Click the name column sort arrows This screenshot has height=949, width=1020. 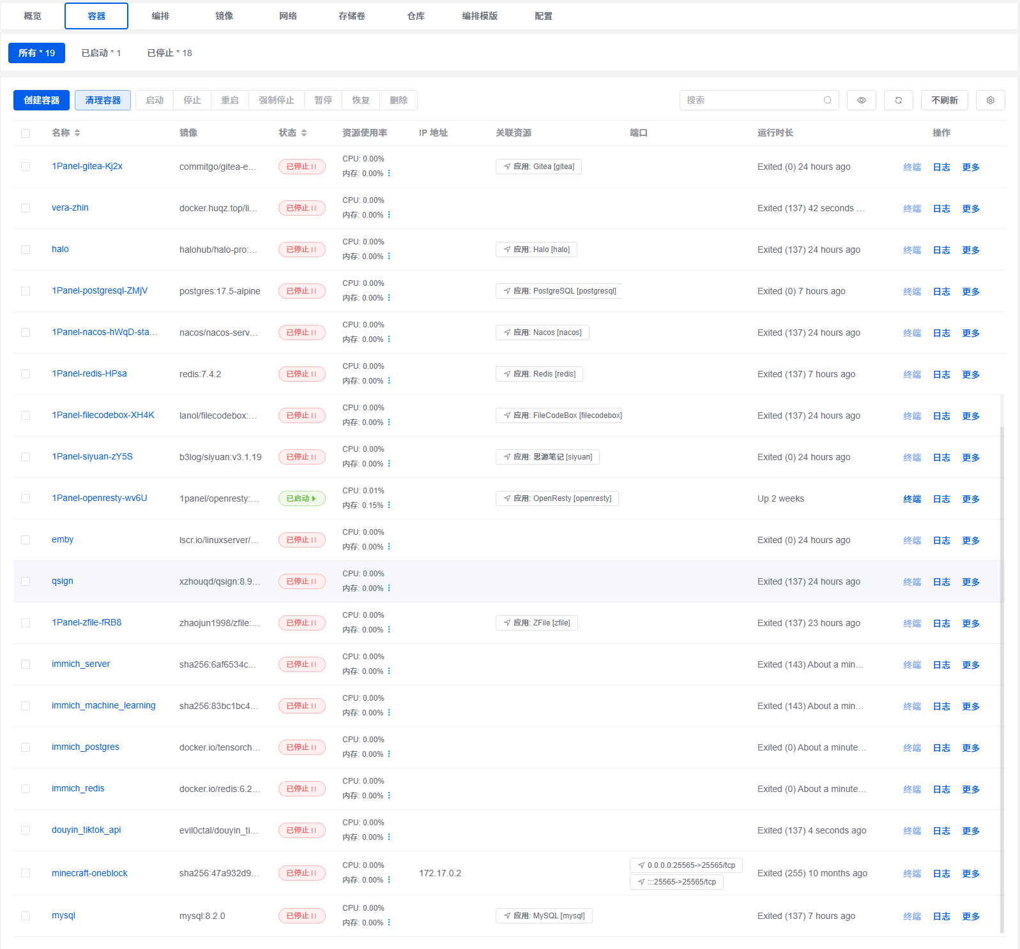point(77,133)
